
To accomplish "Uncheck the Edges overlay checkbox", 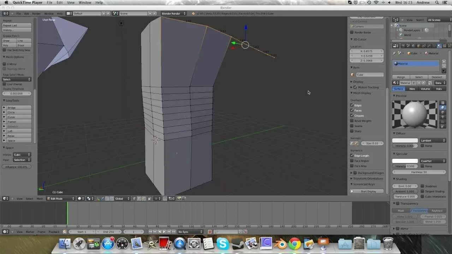I will (352, 105).
